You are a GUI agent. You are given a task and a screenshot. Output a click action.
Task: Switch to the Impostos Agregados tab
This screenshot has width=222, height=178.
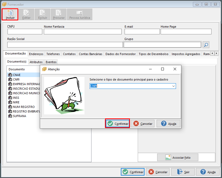click(186, 54)
